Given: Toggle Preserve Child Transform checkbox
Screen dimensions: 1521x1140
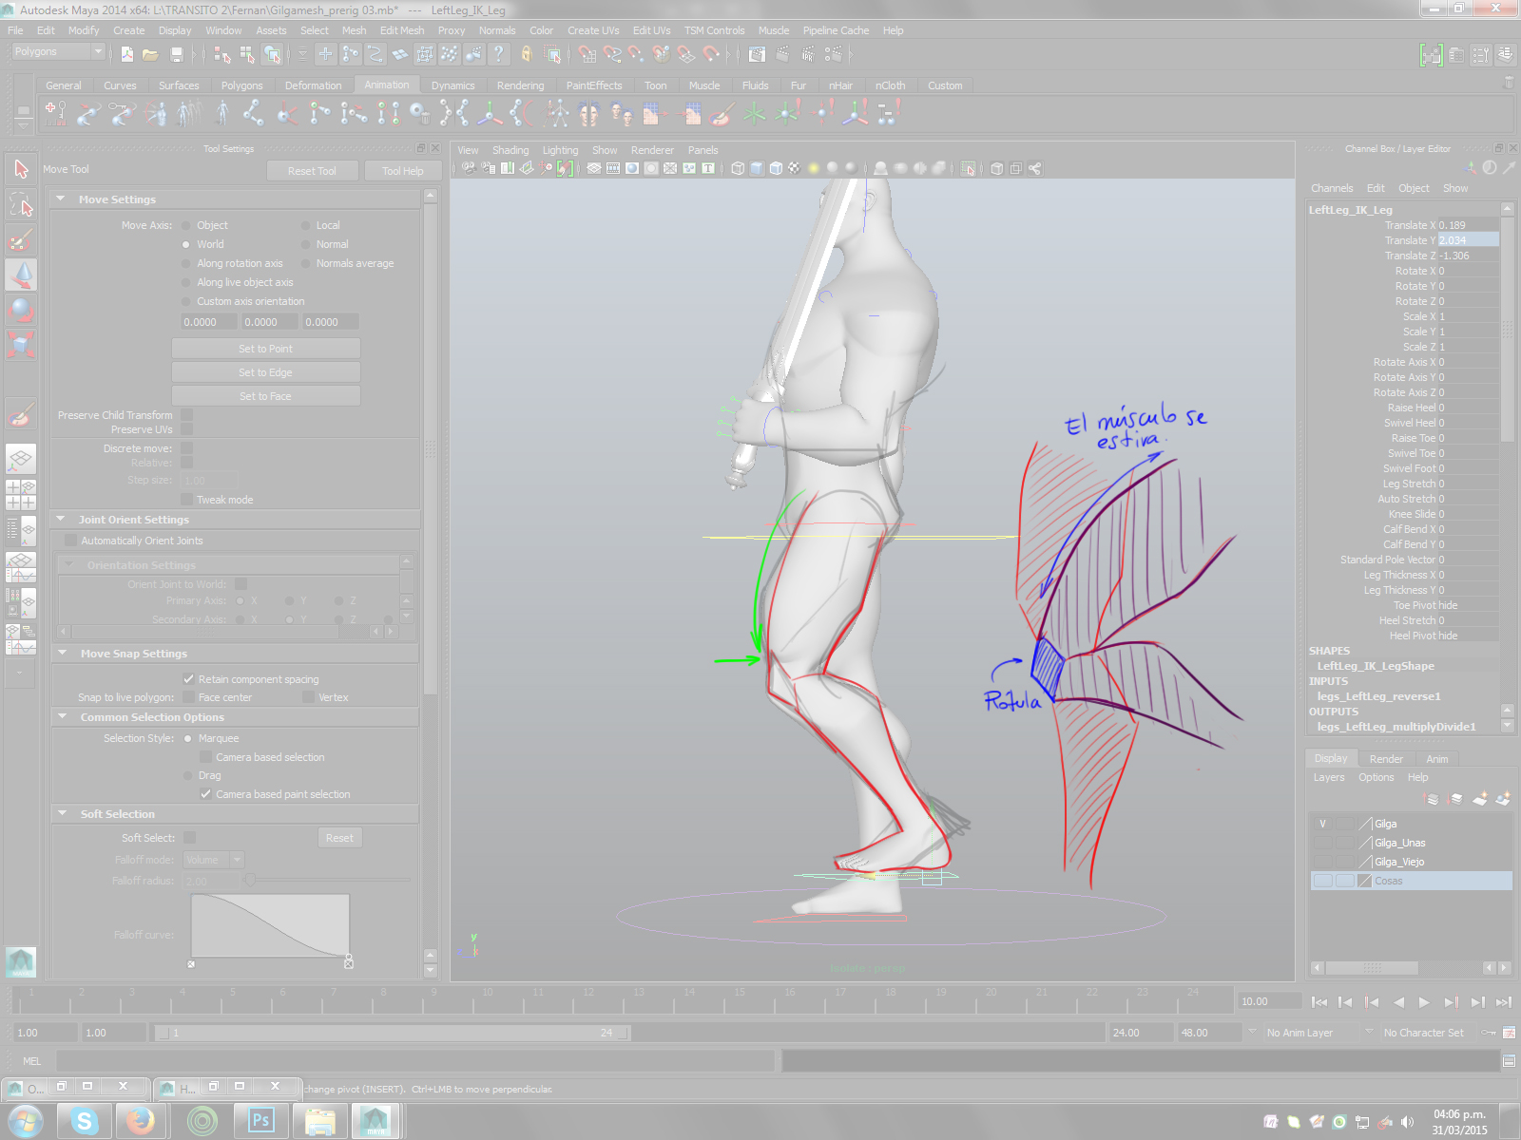Looking at the screenshot, I should pyautogui.click(x=187, y=415).
